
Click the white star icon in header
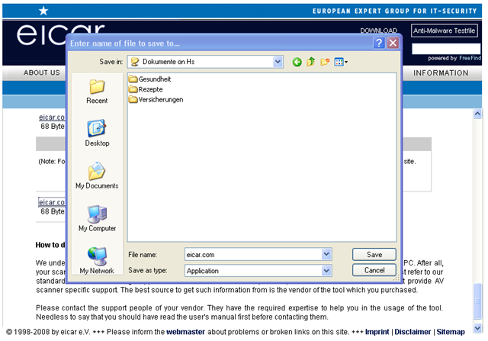point(43,11)
